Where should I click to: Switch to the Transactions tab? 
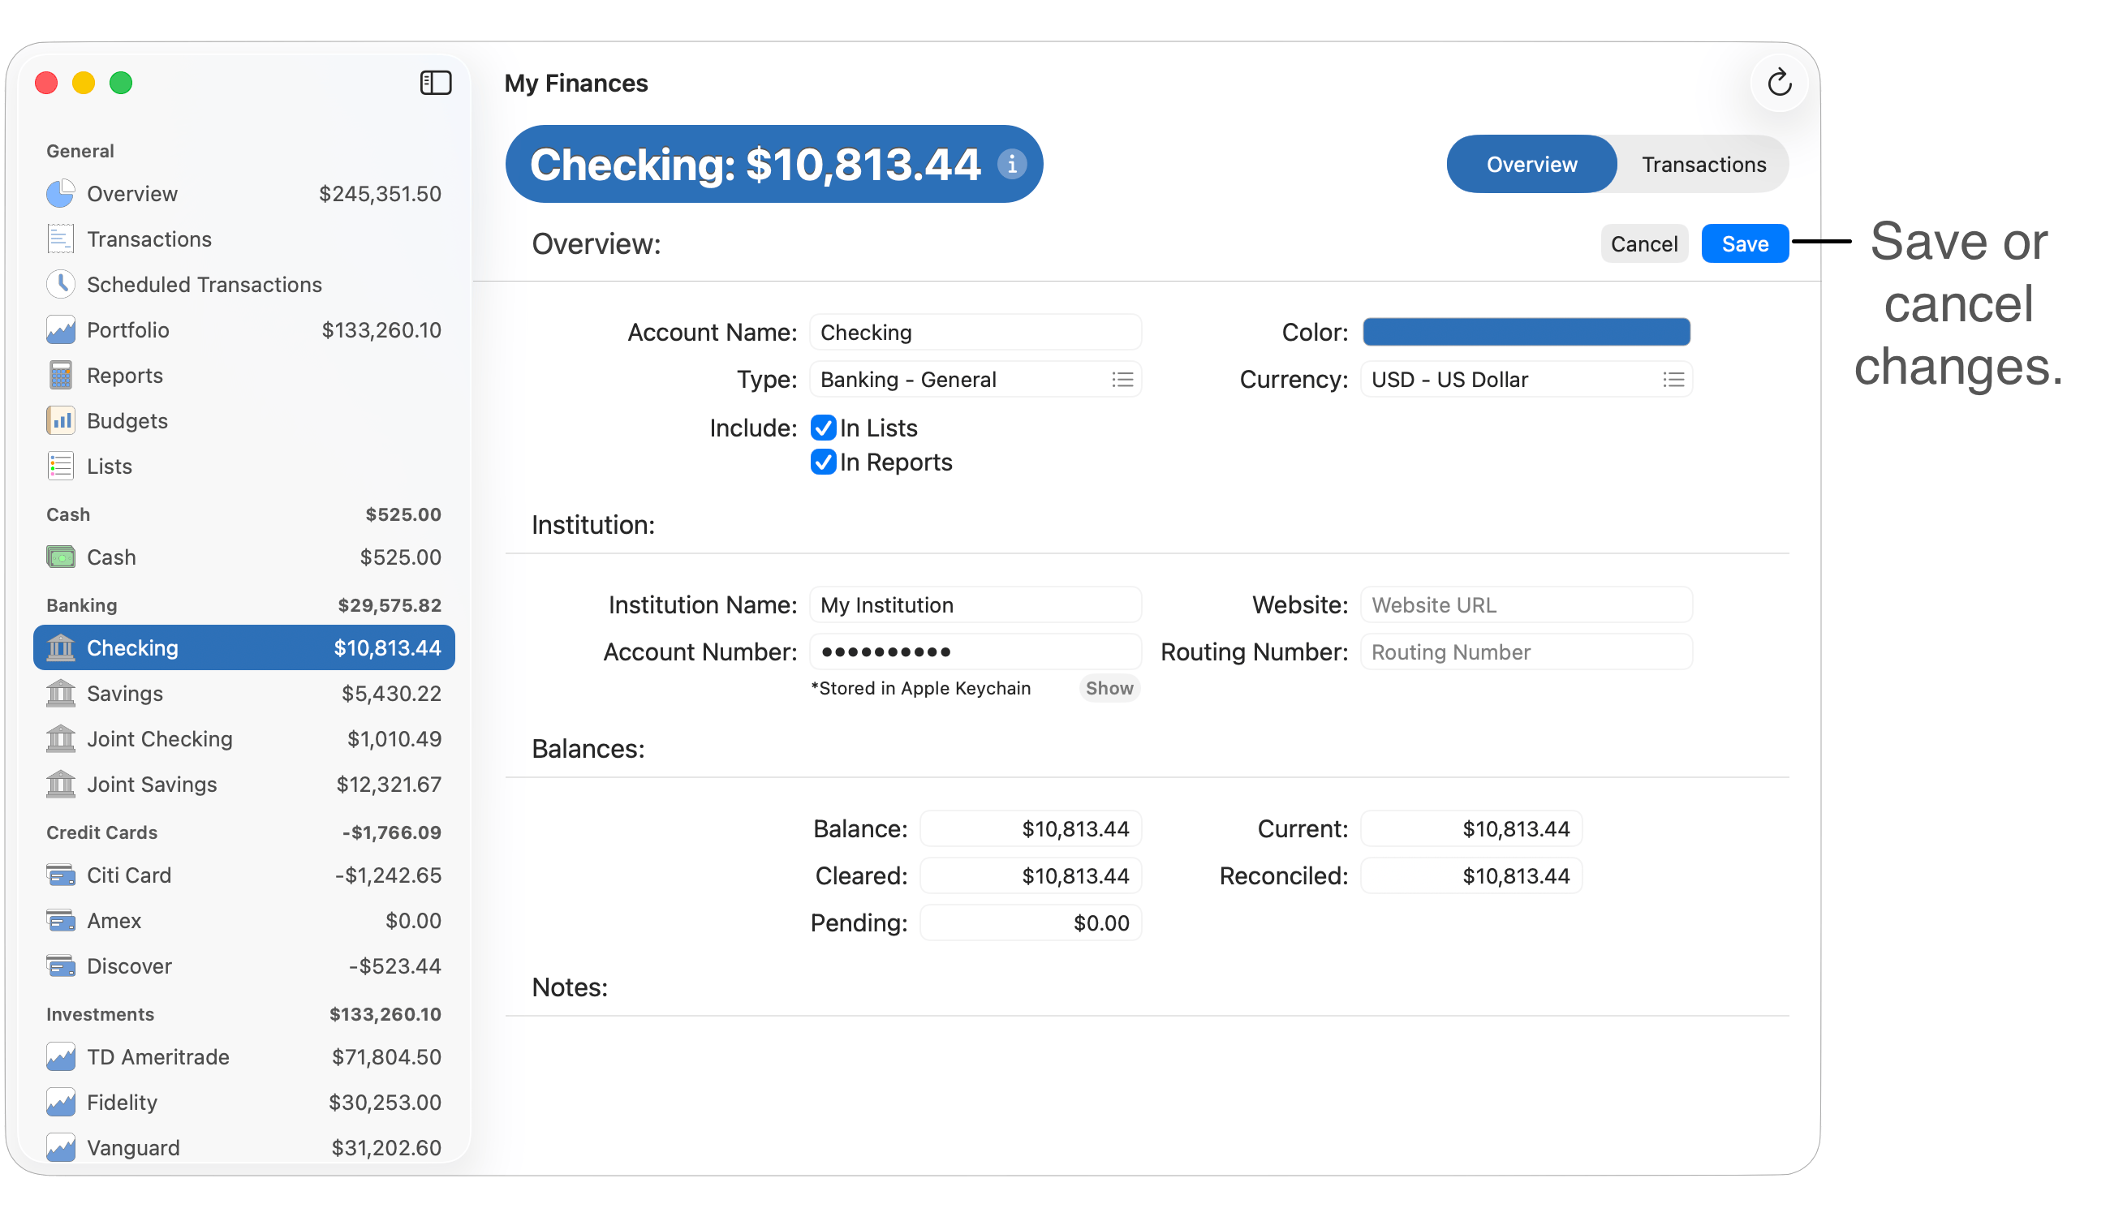[x=1703, y=165]
